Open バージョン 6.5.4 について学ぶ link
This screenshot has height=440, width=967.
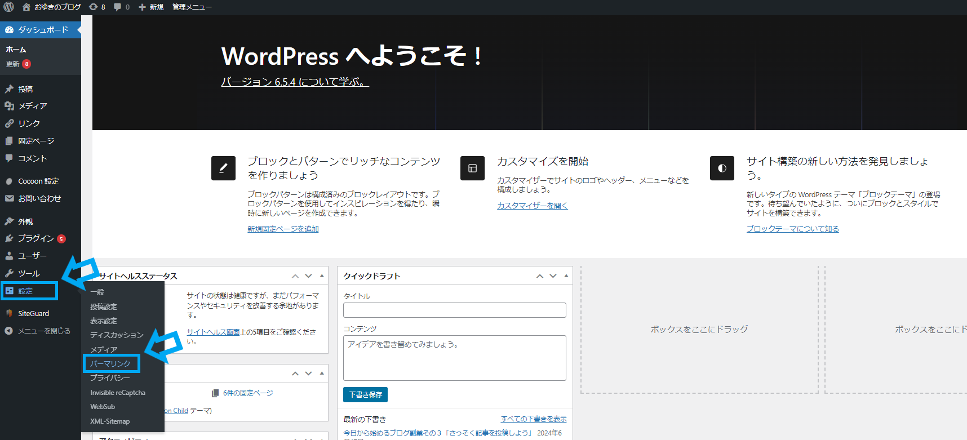tap(295, 82)
